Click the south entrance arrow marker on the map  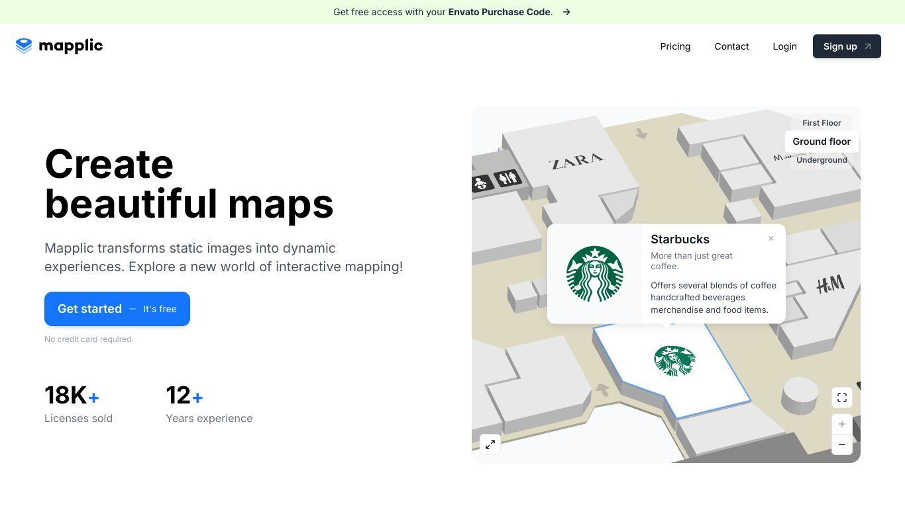pyautogui.click(x=602, y=390)
